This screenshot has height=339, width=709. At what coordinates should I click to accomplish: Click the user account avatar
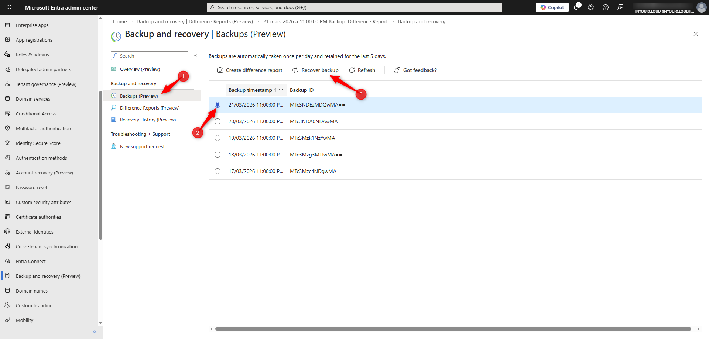click(x=701, y=7)
